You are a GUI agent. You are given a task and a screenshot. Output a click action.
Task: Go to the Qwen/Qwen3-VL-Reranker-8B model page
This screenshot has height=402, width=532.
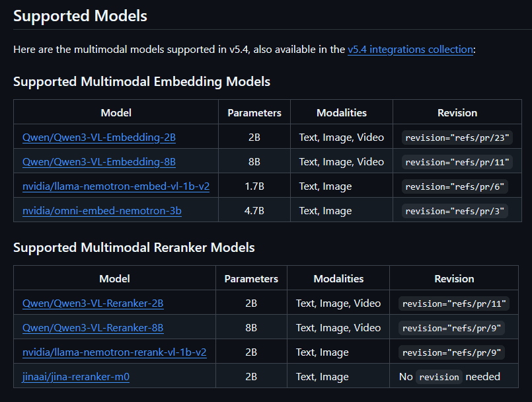tap(93, 328)
